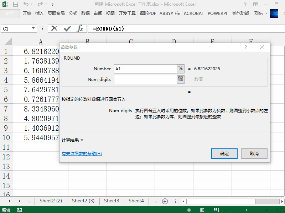285x213 pixels.
Task: Open the 刘东 account dropdown
Action: click(260, 13)
